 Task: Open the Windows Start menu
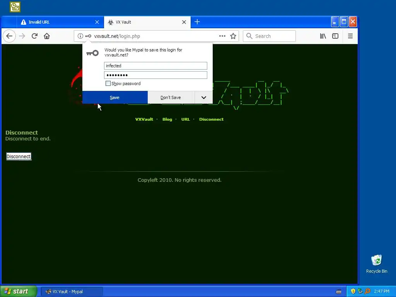pyautogui.click(x=18, y=291)
